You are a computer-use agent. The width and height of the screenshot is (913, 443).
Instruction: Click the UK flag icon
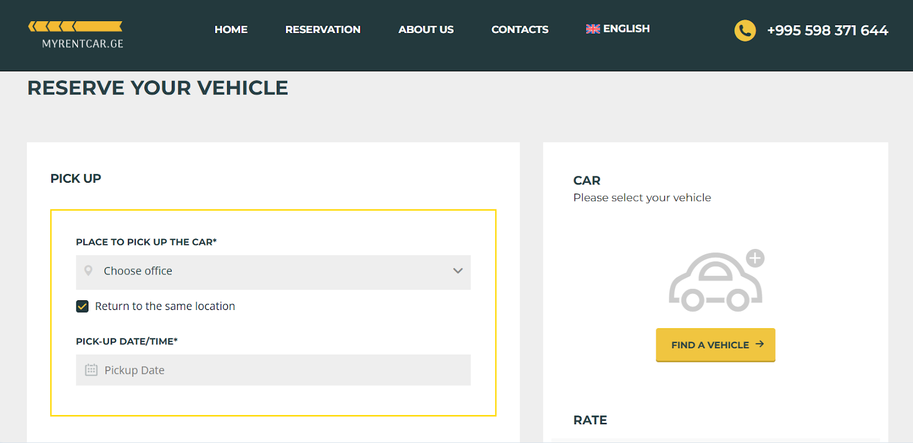click(x=593, y=29)
